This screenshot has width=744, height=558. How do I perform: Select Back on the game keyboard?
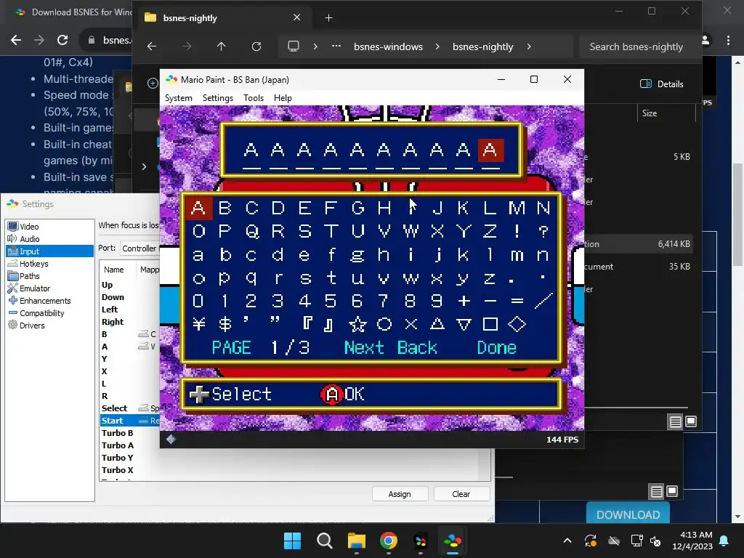click(417, 348)
